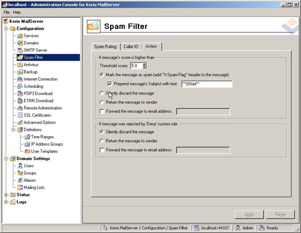
Task: Click the Remote Administration icon
Action: pos(20,108)
